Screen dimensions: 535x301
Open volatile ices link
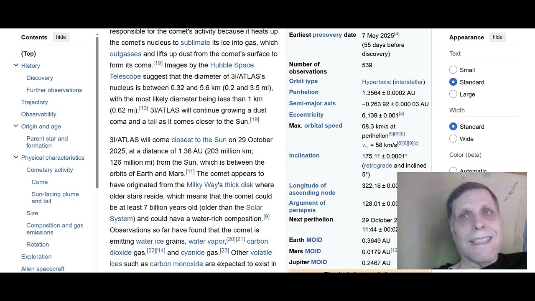(x=191, y=258)
